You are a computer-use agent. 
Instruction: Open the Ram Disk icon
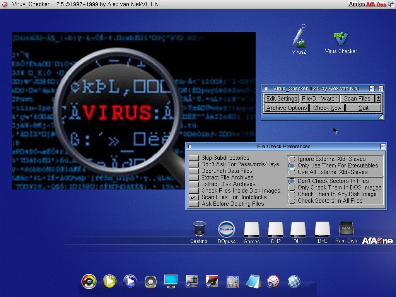pos(346,229)
